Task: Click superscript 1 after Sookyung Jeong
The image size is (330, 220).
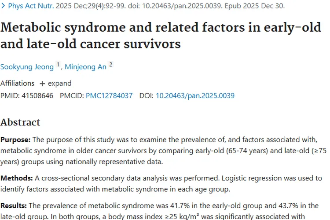Action: point(58,65)
